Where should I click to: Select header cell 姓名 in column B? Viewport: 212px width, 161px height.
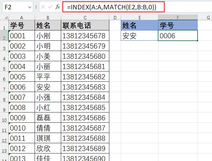coord(48,25)
